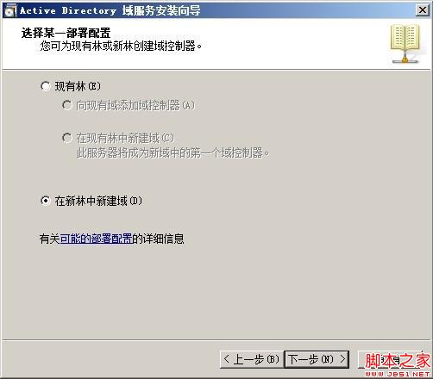Click the 脚本之家 watermark logo
Image resolution: width=433 pixels, height=379 pixels.
398,361
